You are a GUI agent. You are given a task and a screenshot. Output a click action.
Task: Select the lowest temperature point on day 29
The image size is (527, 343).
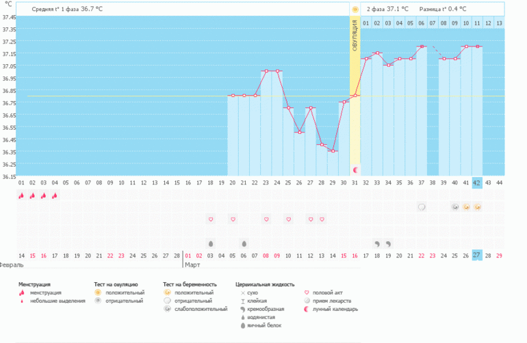coord(333,151)
